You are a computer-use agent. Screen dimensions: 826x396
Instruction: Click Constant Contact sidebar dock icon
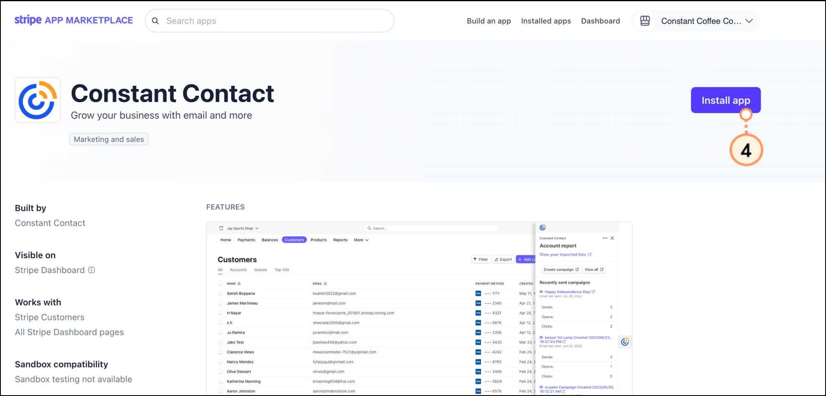point(625,342)
